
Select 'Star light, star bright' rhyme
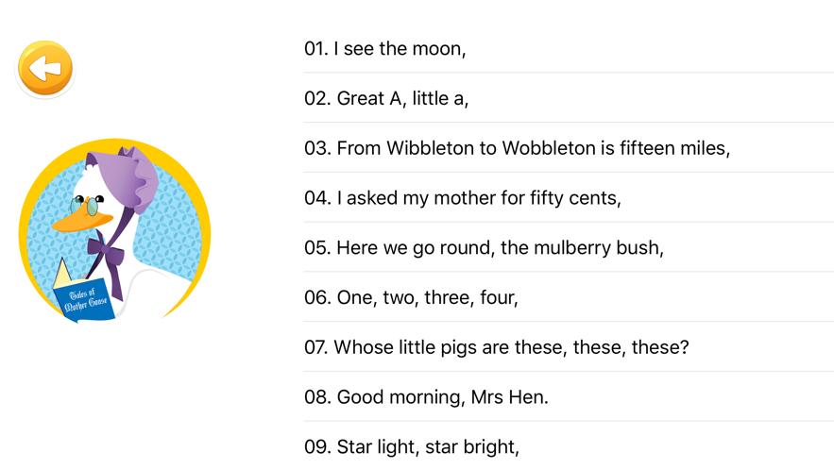point(412,446)
